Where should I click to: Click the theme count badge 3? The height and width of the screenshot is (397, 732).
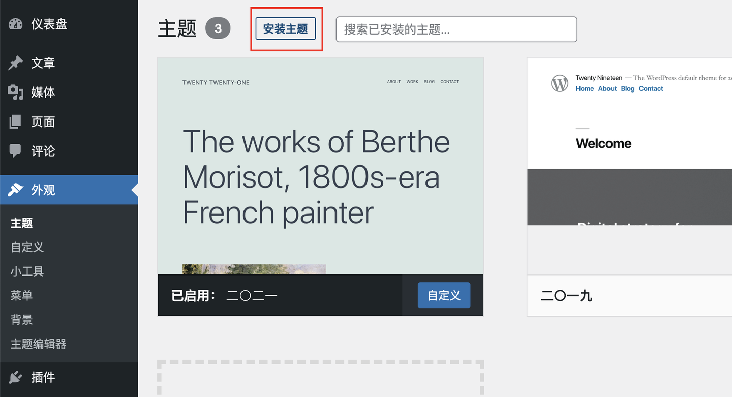click(x=218, y=28)
